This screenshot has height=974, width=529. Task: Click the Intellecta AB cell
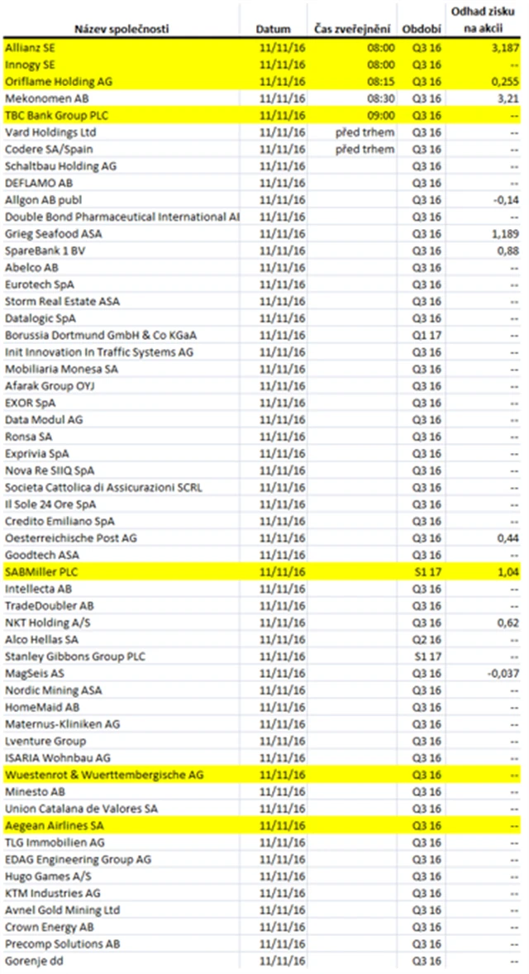(x=39, y=588)
